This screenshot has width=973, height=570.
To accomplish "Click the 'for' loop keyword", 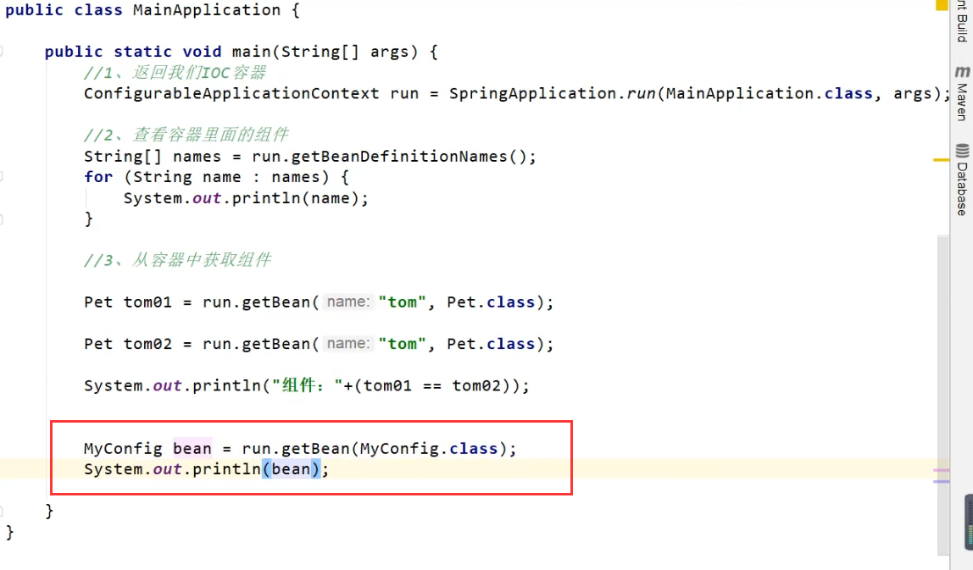I will (x=98, y=177).
